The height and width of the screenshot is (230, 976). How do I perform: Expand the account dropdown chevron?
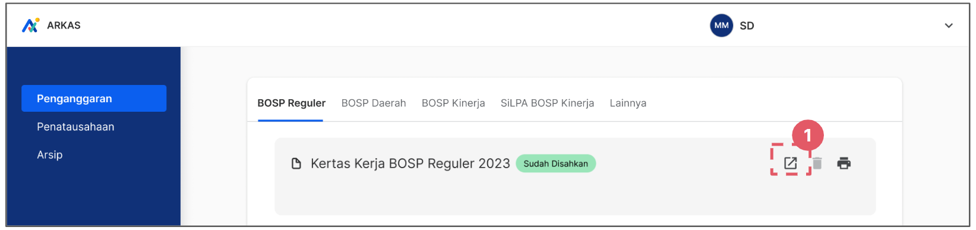click(x=949, y=26)
